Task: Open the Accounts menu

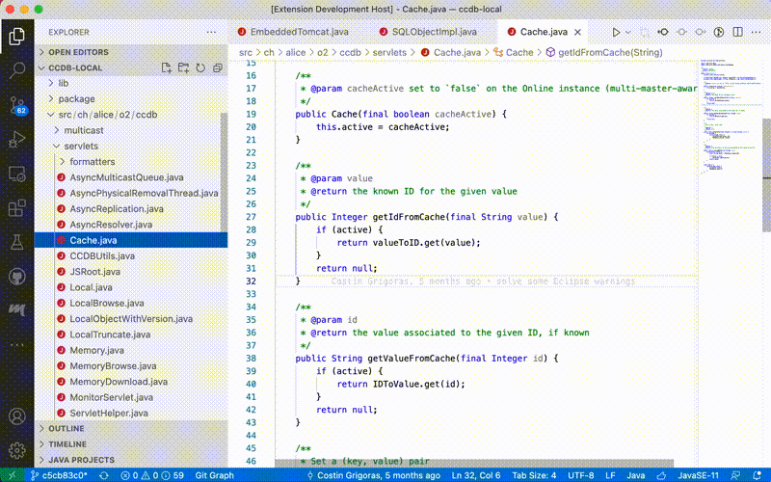Action: [16, 416]
